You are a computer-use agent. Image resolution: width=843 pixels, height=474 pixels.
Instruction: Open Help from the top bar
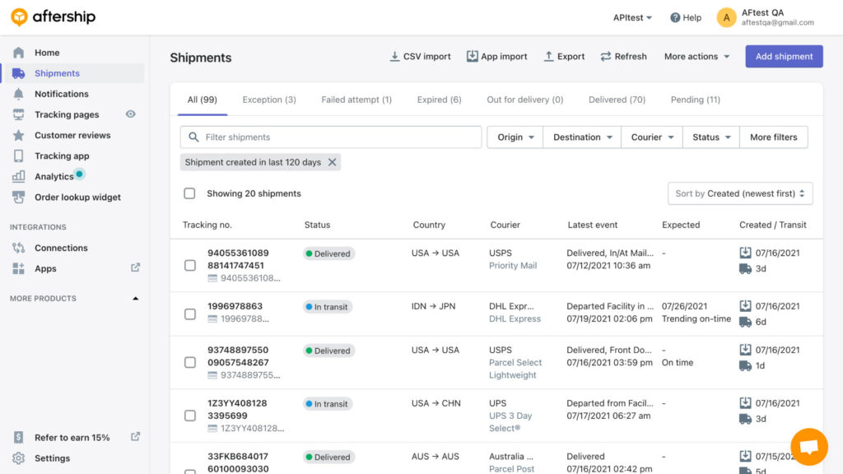tap(686, 18)
